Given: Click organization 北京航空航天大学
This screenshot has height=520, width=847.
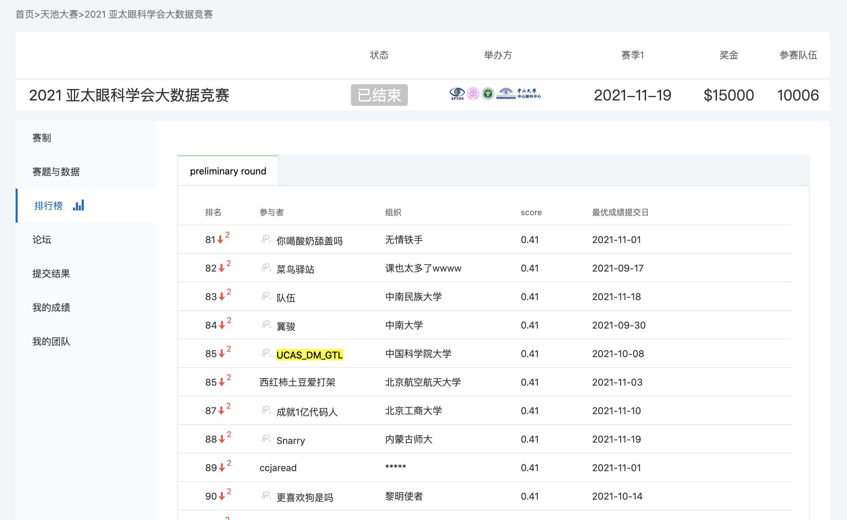Looking at the screenshot, I should pyautogui.click(x=423, y=382).
